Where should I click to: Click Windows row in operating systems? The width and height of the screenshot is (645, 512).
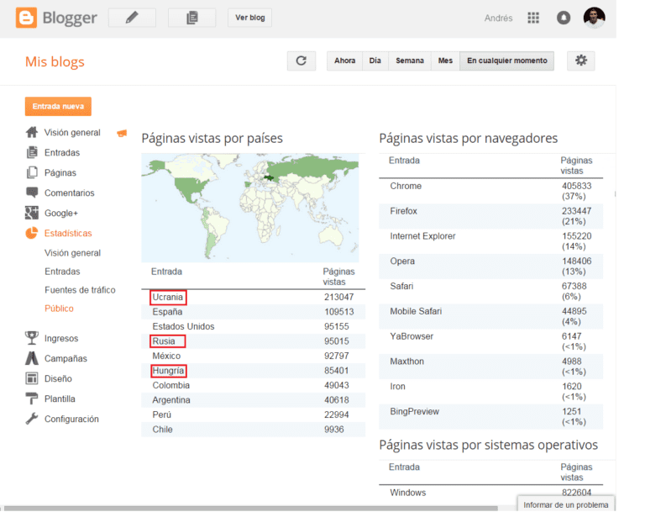(491, 493)
